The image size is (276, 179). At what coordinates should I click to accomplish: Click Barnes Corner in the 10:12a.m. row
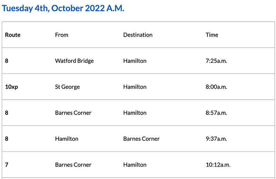(73, 165)
